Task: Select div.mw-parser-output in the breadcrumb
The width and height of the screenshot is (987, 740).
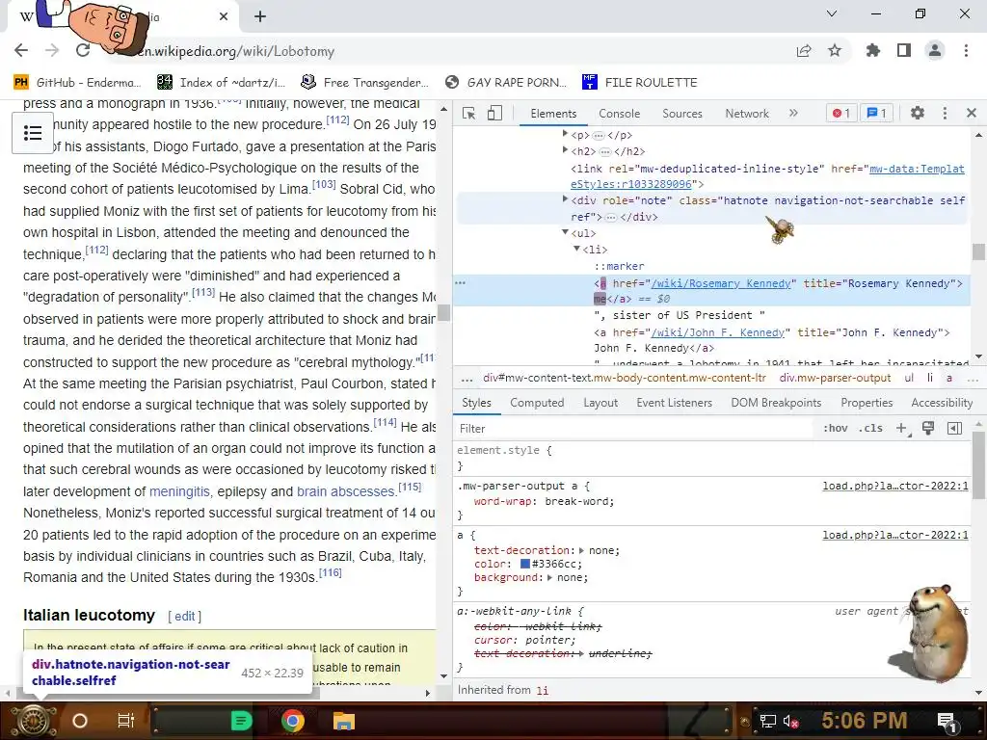Action: [x=835, y=378]
